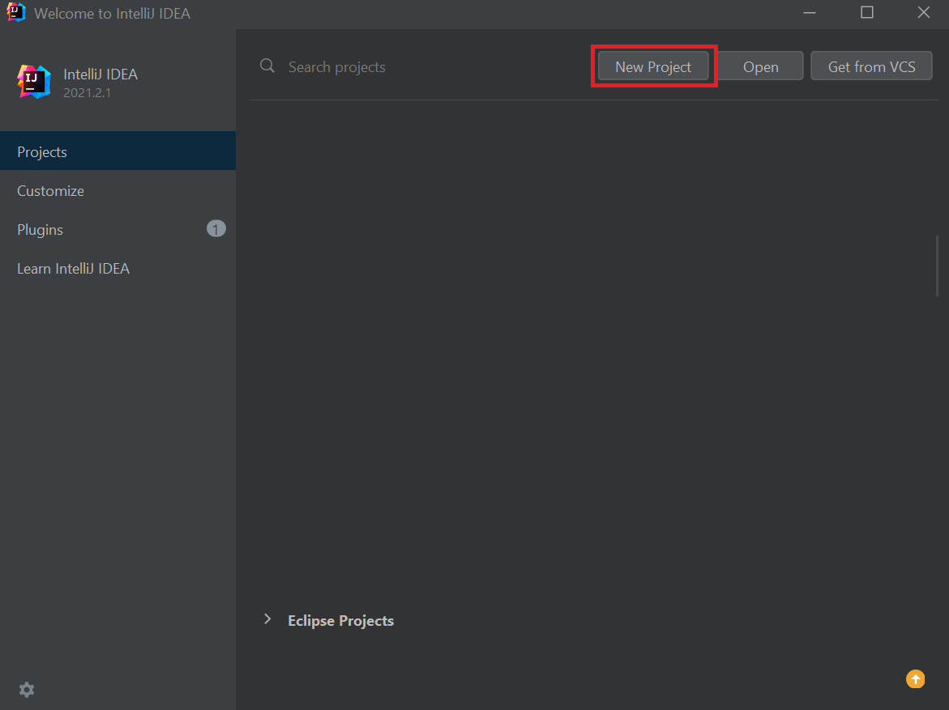Open an existing project with Open button
Screen dimensions: 949x710
click(x=760, y=66)
